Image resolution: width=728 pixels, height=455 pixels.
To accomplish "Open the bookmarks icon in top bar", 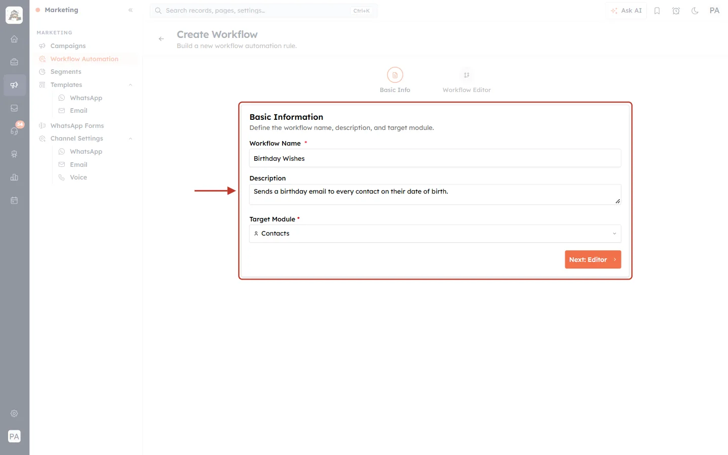I will pos(657,11).
